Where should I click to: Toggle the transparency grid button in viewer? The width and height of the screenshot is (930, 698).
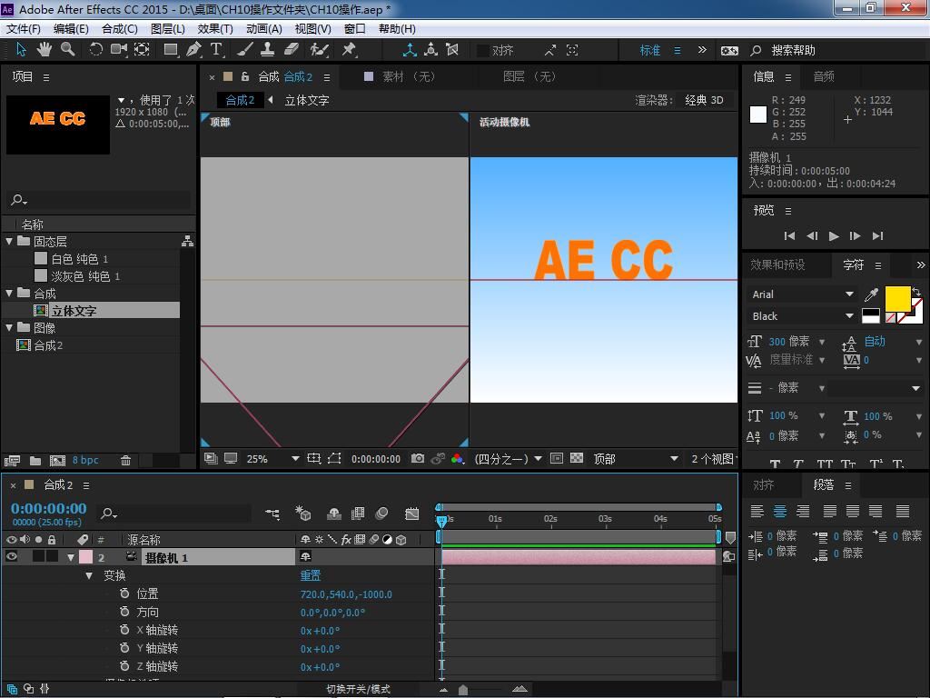577,458
